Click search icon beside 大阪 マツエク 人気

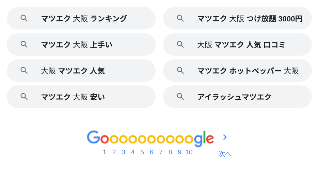(24, 71)
